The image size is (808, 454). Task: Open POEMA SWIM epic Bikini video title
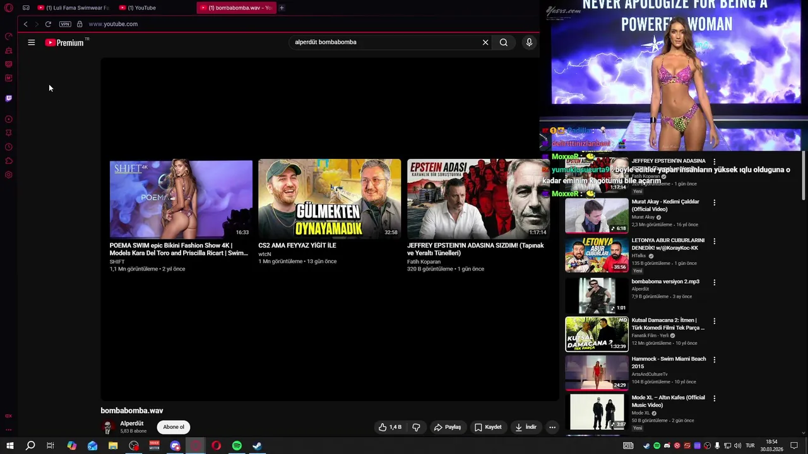(179, 249)
